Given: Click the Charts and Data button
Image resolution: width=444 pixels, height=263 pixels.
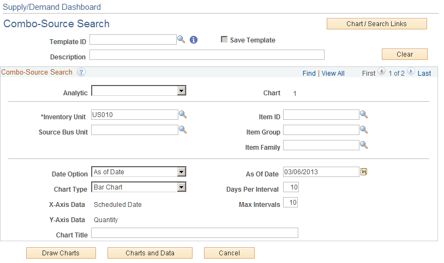Looking at the screenshot, I should pos(150,253).
